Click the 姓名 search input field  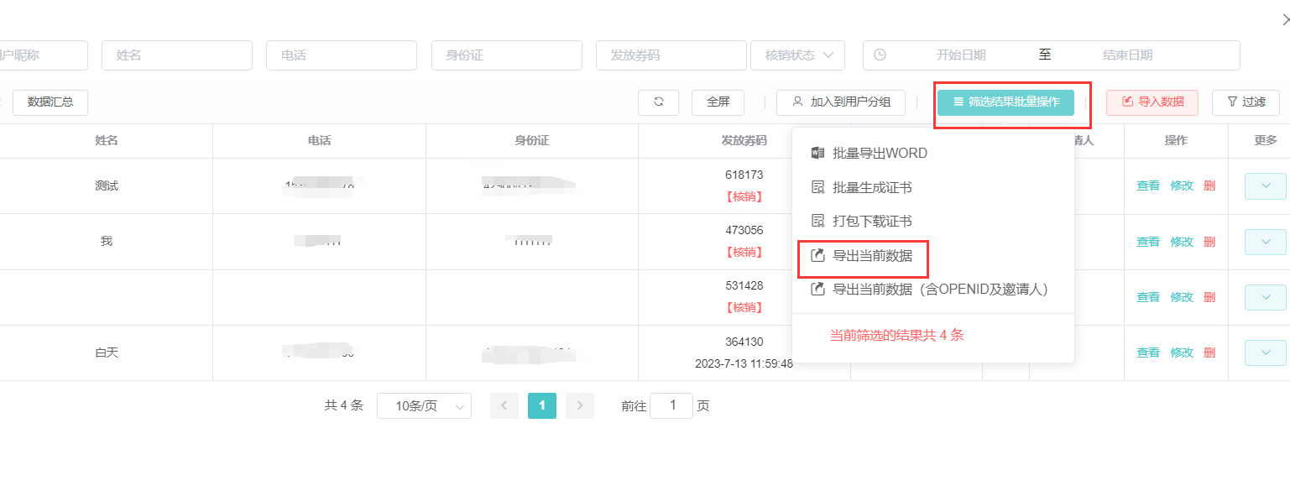[x=177, y=55]
